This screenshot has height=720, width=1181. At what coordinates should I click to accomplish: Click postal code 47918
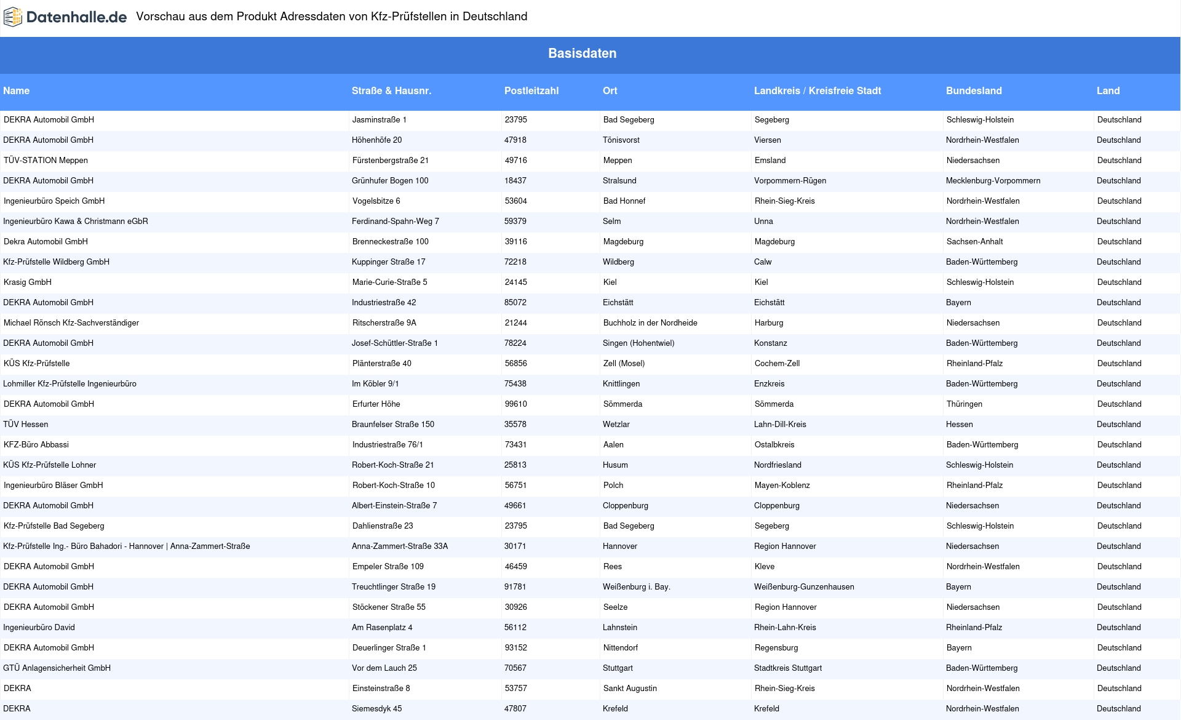click(515, 140)
